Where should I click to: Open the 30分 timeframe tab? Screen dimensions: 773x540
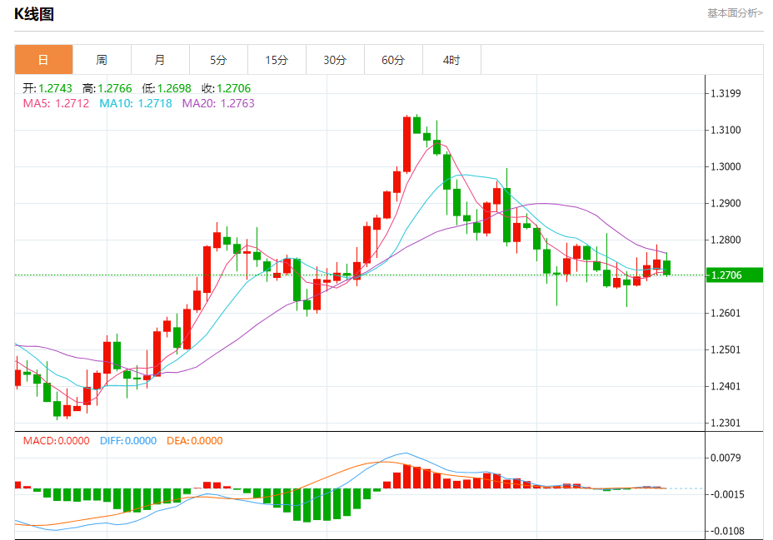[335, 60]
